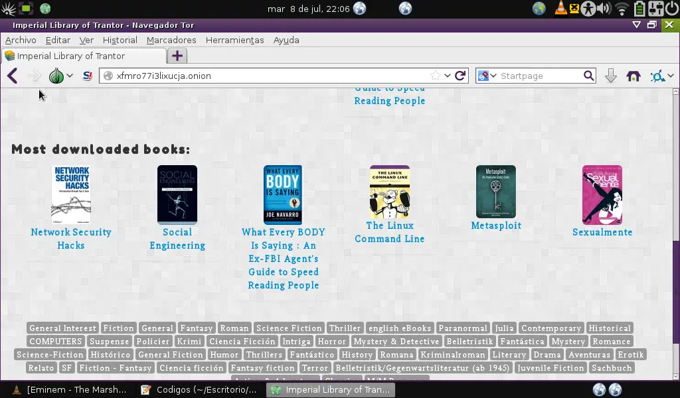
Task: Select the General Interest tag
Action: (x=63, y=328)
